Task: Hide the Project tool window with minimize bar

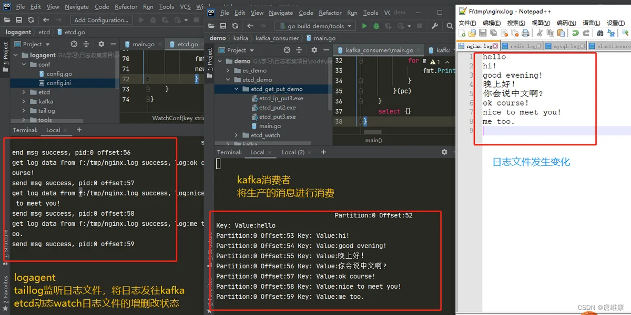Action: pos(325,50)
